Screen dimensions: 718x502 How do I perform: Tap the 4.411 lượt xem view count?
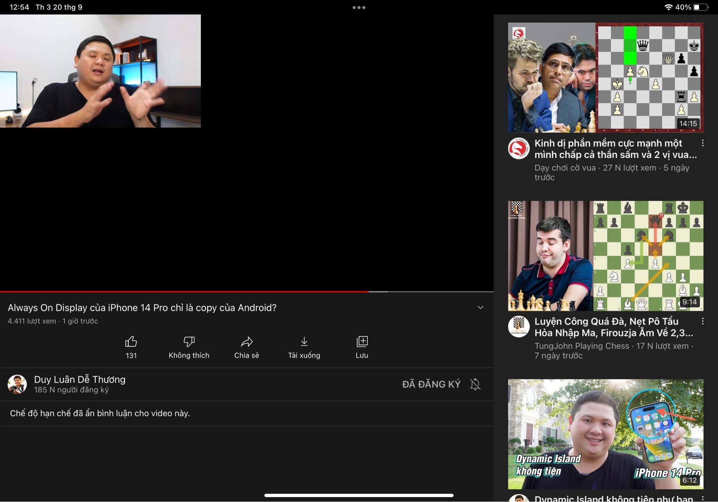coord(32,321)
